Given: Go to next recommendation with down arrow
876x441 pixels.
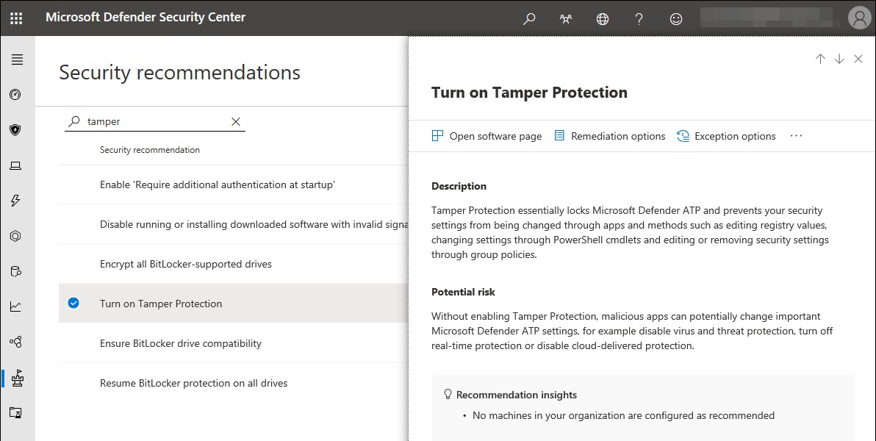Looking at the screenshot, I should tap(839, 60).
